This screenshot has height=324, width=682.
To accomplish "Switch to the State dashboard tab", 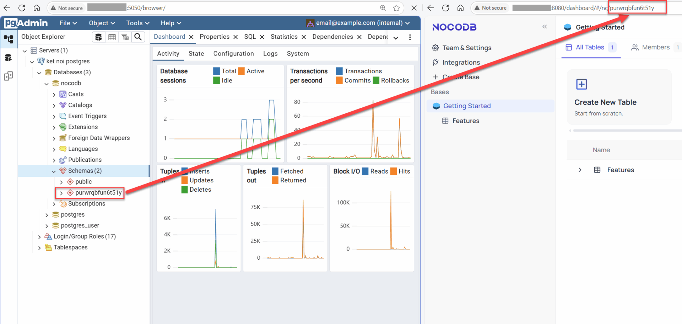I will tap(196, 54).
